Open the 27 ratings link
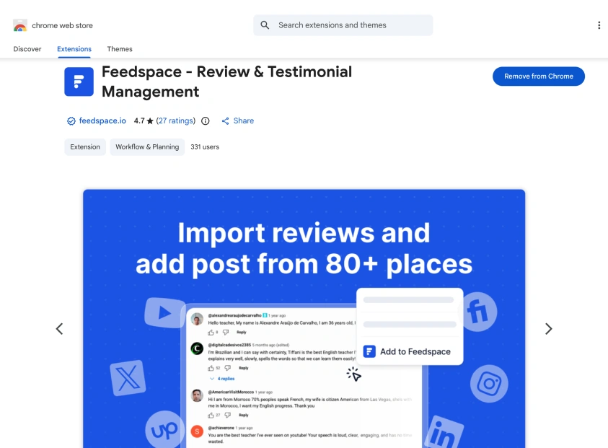The height and width of the screenshot is (448, 608). click(176, 120)
